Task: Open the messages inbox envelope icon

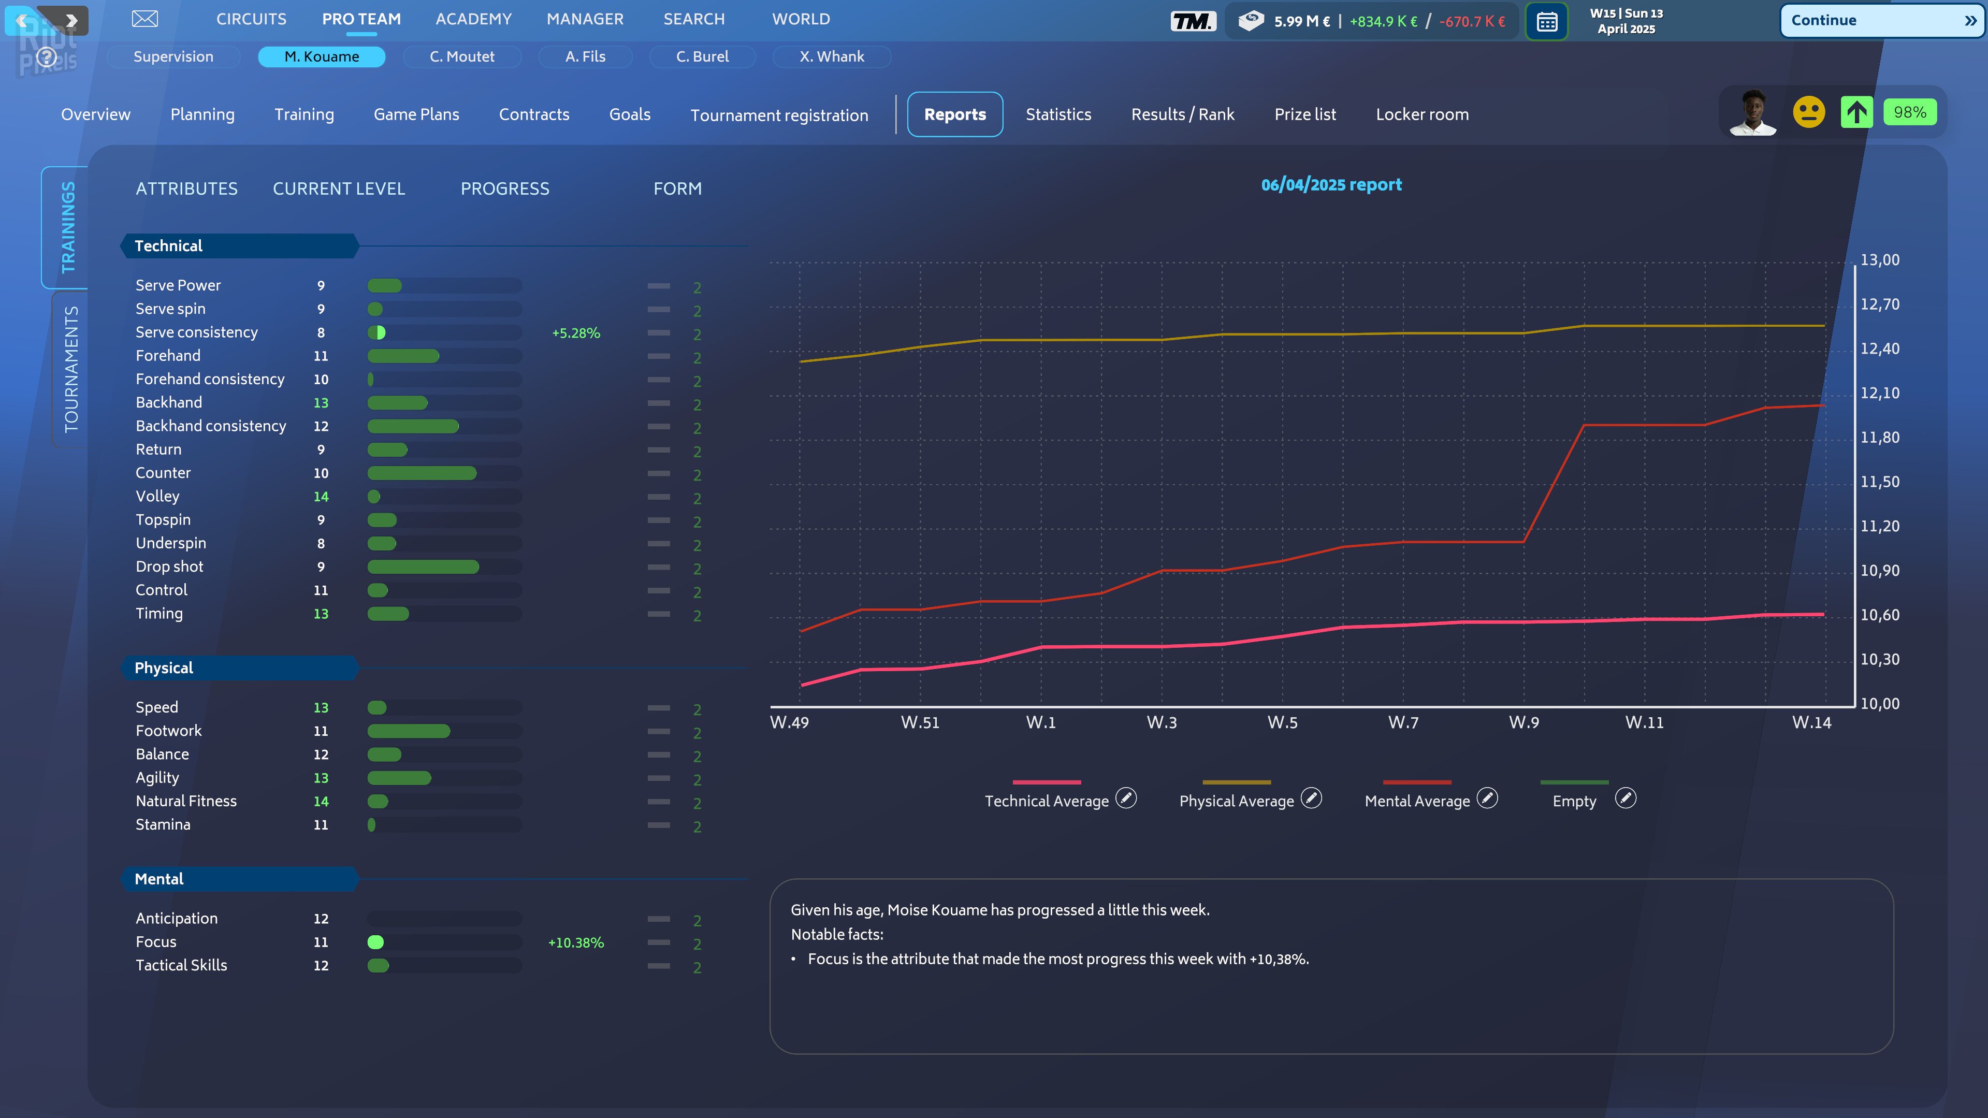Action: tap(144, 19)
